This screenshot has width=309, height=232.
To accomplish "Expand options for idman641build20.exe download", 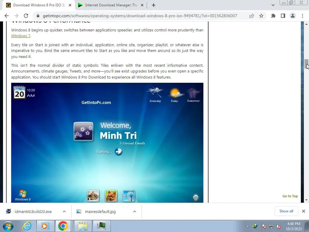I will pos(64,211).
